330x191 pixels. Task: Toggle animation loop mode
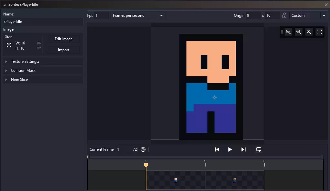point(258,149)
